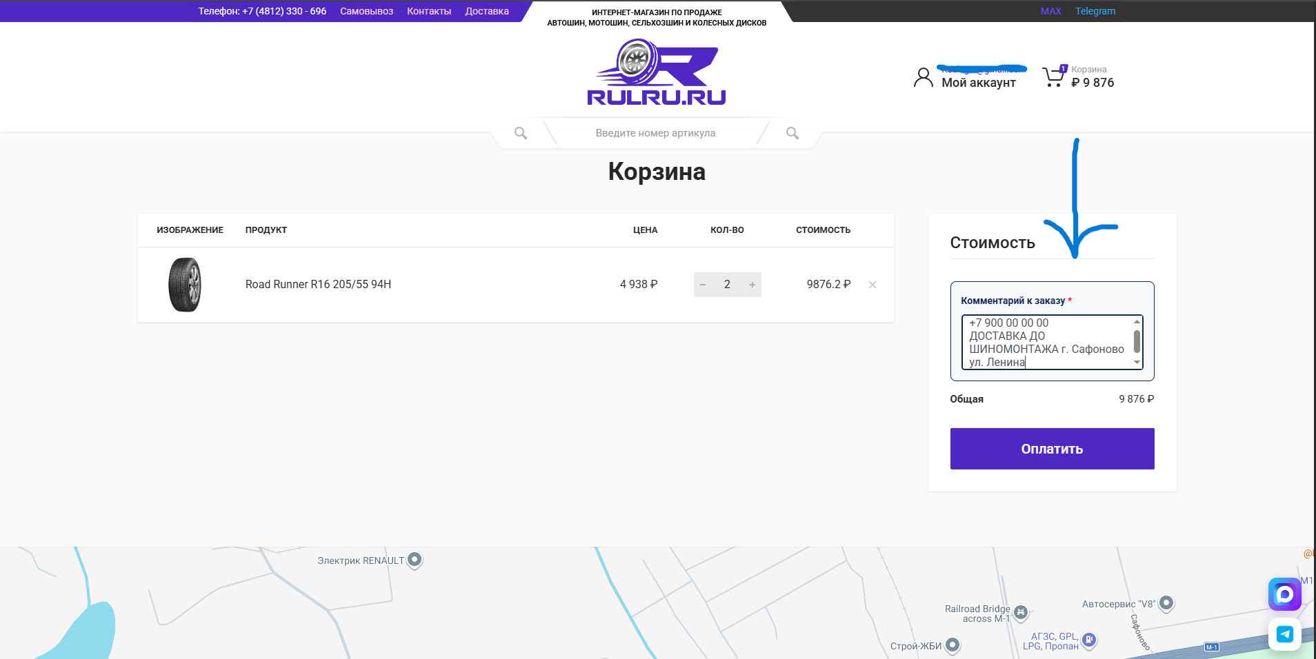Open the Самовывоз menu item

366,11
